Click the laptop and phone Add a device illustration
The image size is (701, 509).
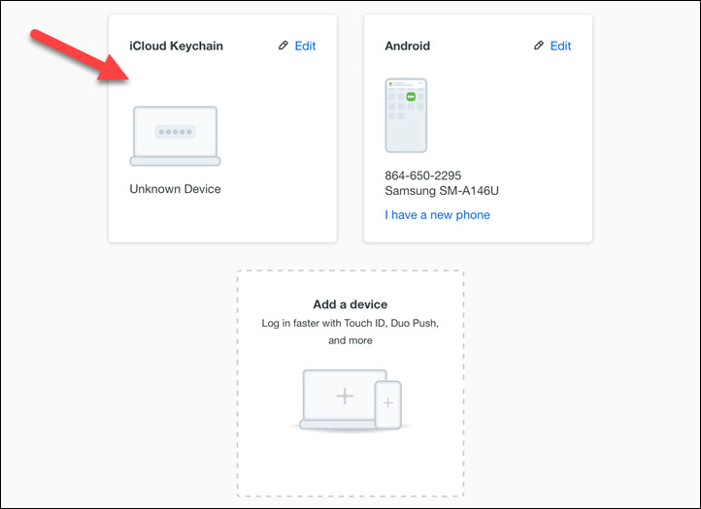click(350, 399)
